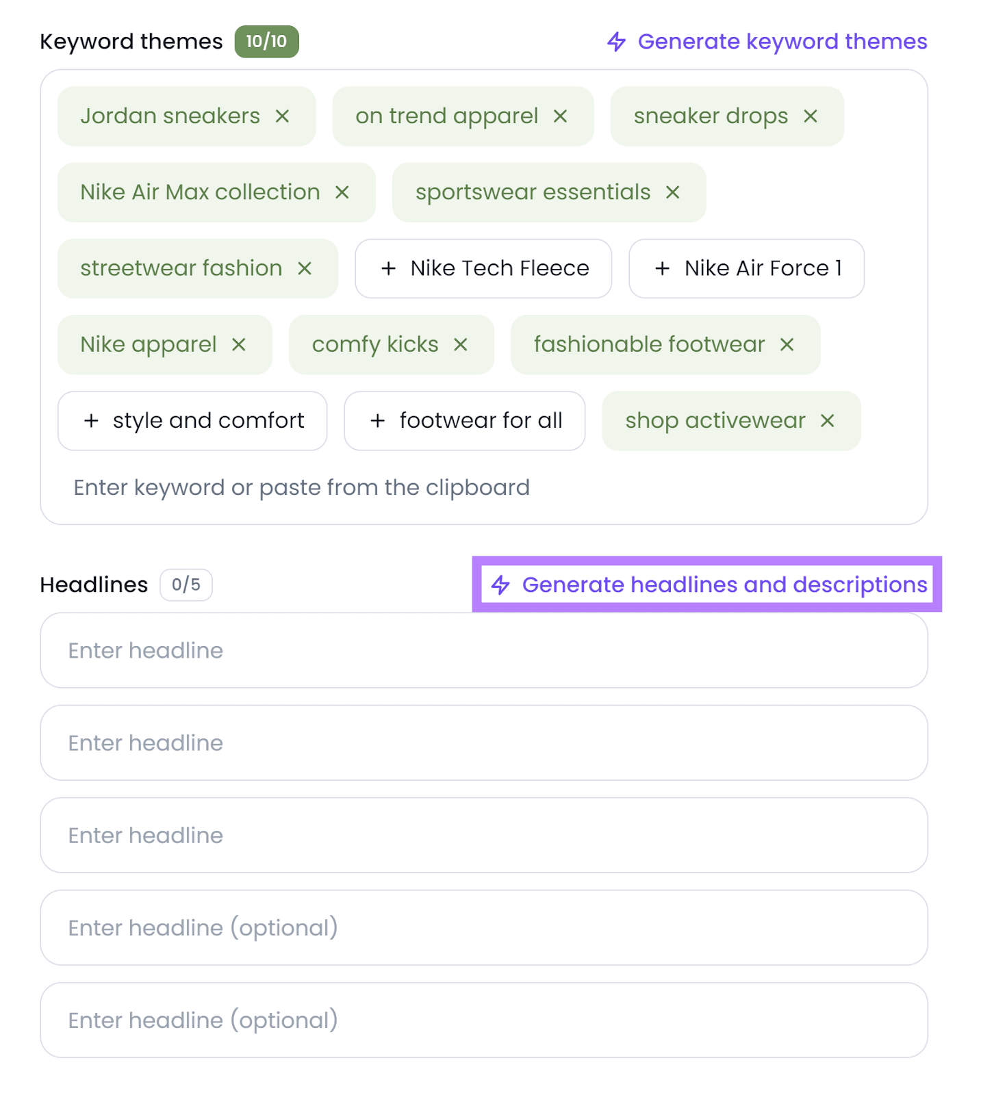This screenshot has width=981, height=1095.
Task: Remove the "sportswear essentials" keyword theme
Action: coord(673,192)
